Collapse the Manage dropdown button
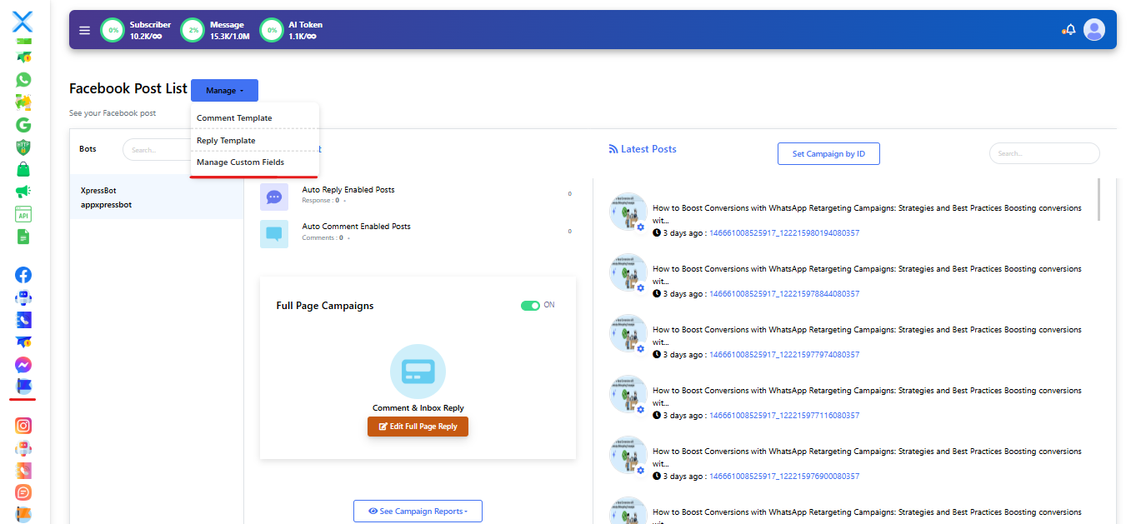This screenshot has width=1131, height=524. point(224,90)
